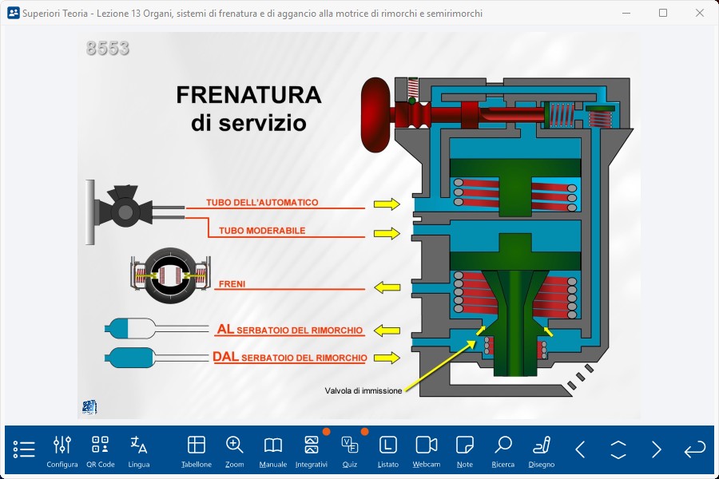Open the Listato panel
The height and width of the screenshot is (479, 719).
click(388, 450)
